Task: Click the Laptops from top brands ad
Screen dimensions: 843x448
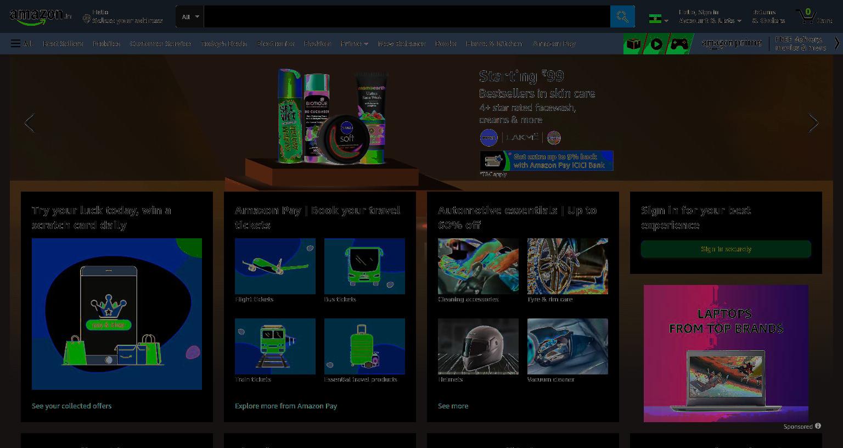Action: (726, 353)
